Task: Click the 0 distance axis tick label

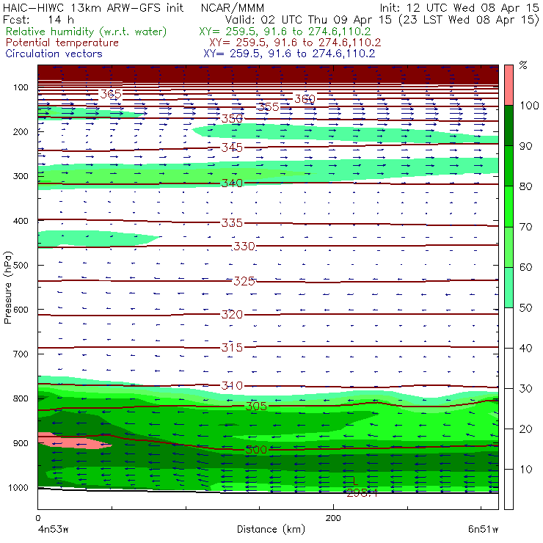Action: tap(37, 518)
